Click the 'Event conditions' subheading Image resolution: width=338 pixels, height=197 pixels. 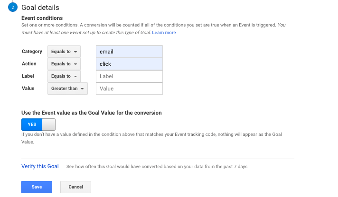tap(43, 18)
